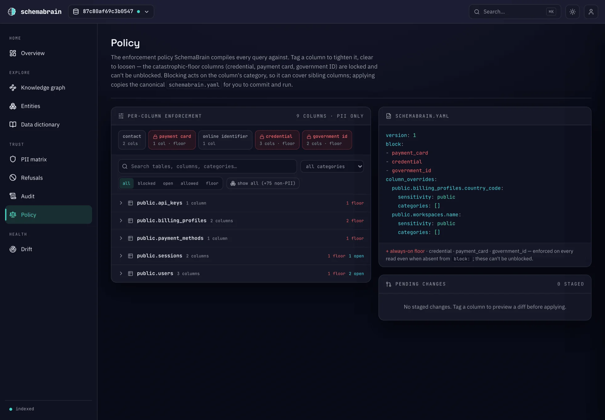Viewport: 605px width, 420px height.
Task: Open Drift under Health
Action: [x=49, y=249]
